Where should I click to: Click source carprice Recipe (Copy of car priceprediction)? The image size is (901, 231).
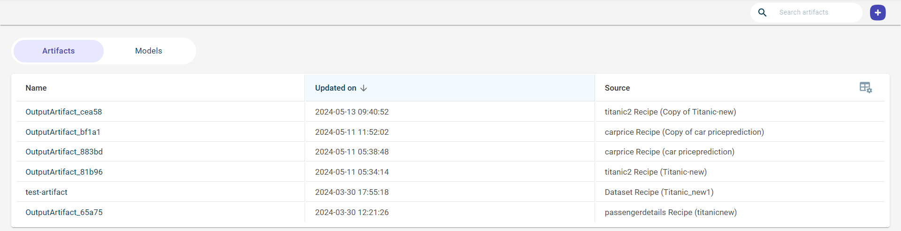[684, 132]
